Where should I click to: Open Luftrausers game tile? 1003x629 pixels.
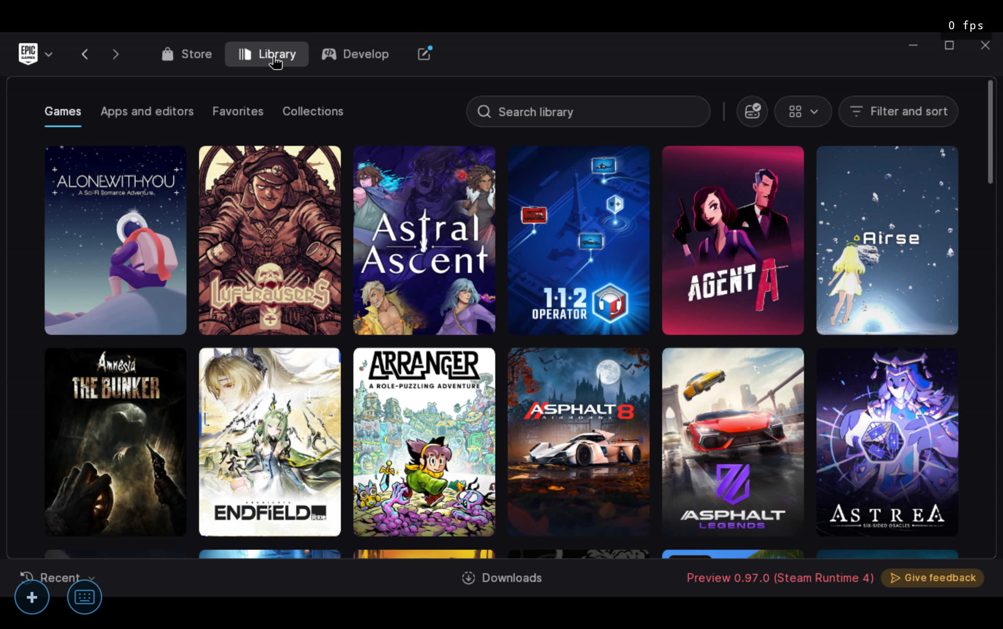click(x=270, y=240)
